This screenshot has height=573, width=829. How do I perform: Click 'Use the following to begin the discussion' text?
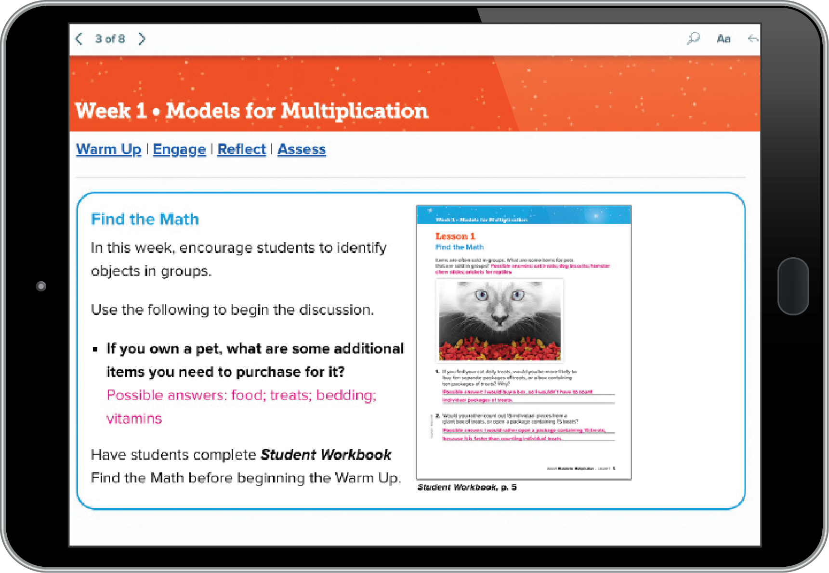click(233, 310)
